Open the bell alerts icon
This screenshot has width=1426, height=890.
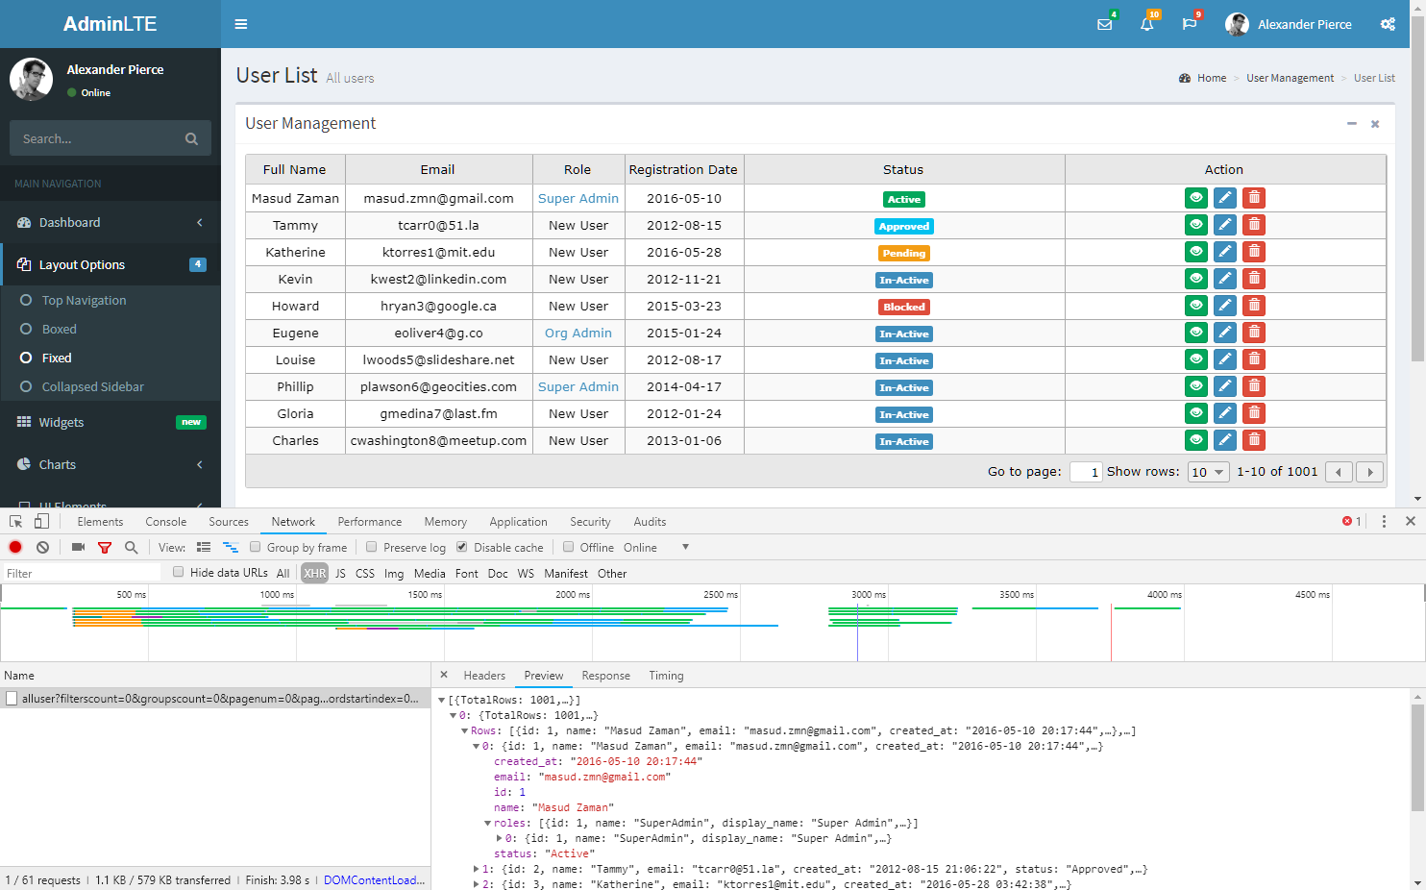[1146, 24]
